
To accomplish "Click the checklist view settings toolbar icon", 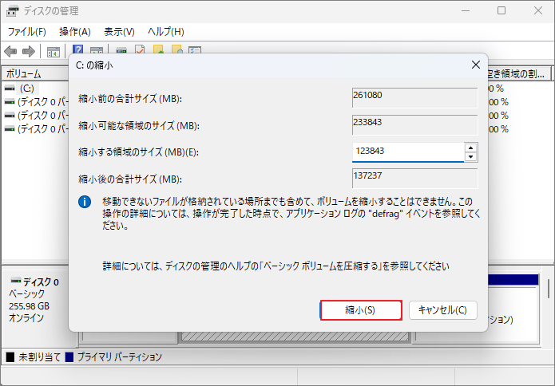I will (x=195, y=49).
